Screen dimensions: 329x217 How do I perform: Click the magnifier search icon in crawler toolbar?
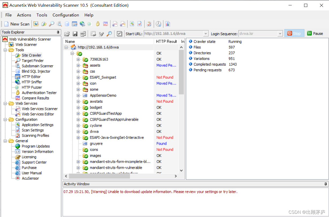[x=109, y=34]
